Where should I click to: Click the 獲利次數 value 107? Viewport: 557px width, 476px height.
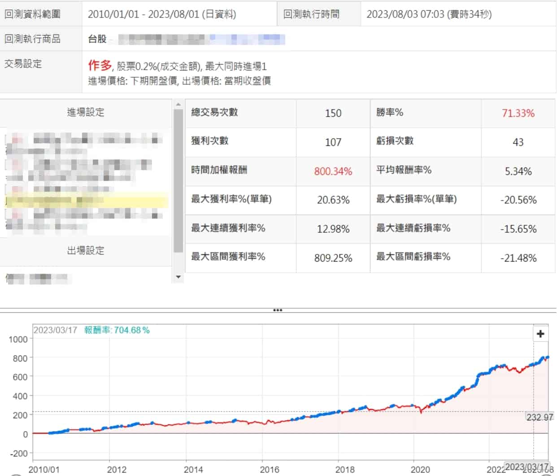[x=333, y=142]
